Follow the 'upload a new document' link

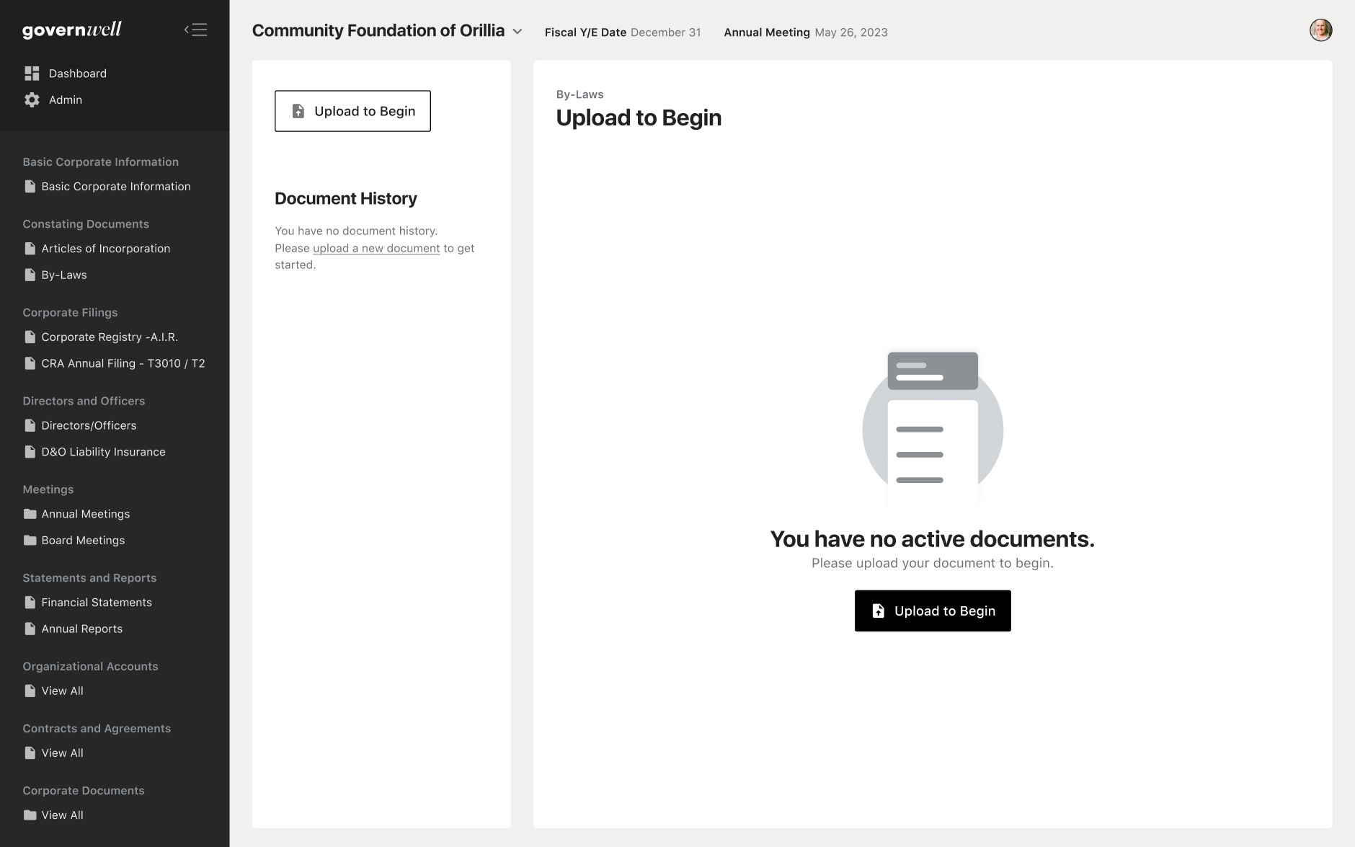click(376, 248)
